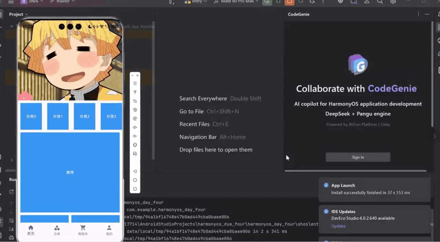
Task: Tap the 分类1 blue tile
Action: coord(58,116)
